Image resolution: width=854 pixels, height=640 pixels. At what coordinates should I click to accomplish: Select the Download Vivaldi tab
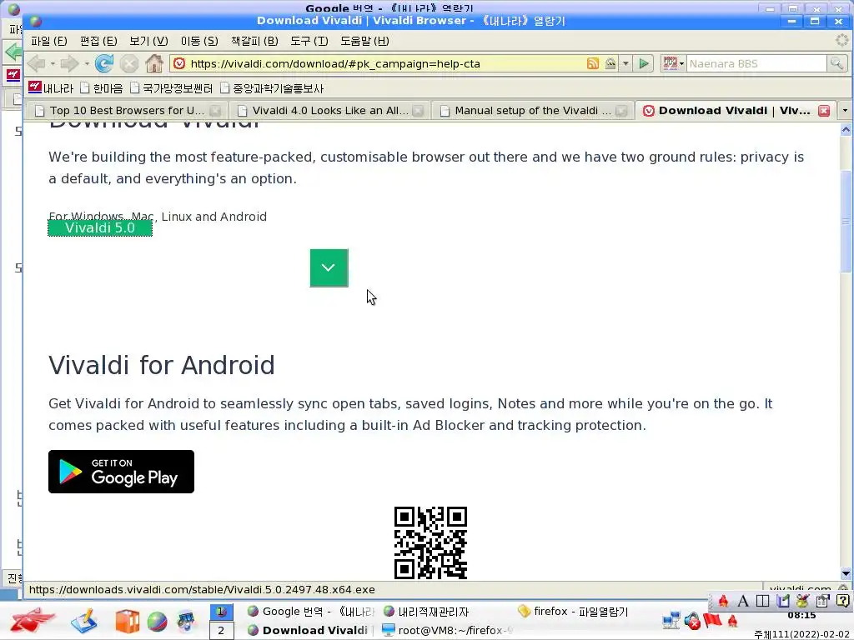pos(734,111)
